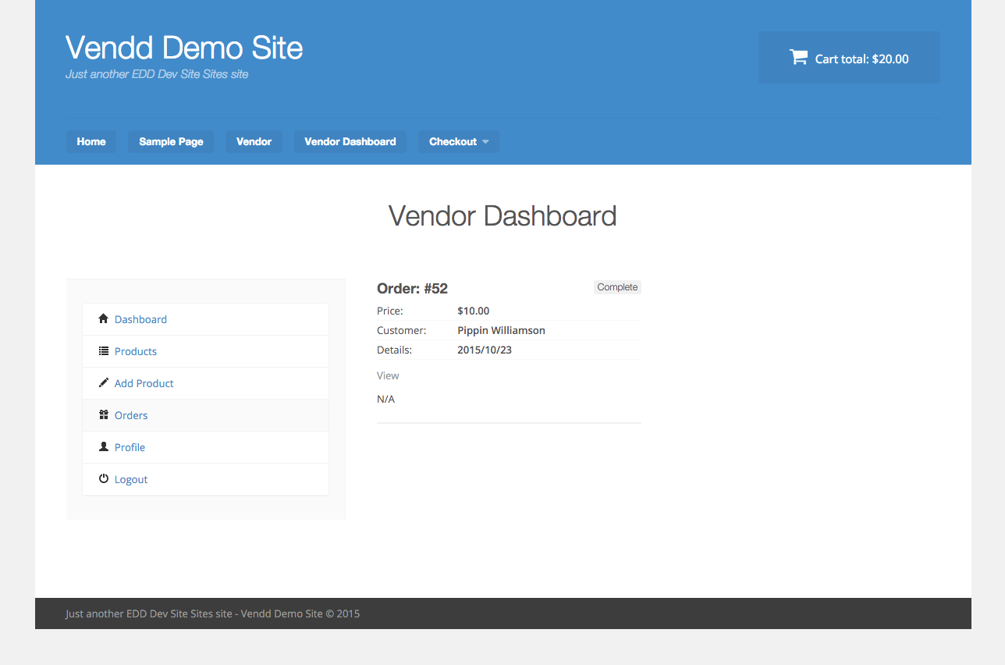Open the Products sidebar link
1005x665 pixels.
pos(136,351)
